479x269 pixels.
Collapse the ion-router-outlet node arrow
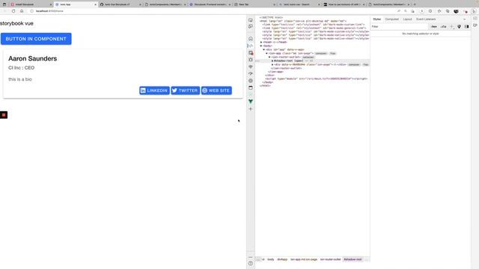point(269,57)
